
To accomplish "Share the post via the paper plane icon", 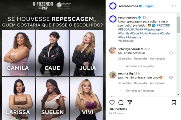I will click(x=130, y=102).
